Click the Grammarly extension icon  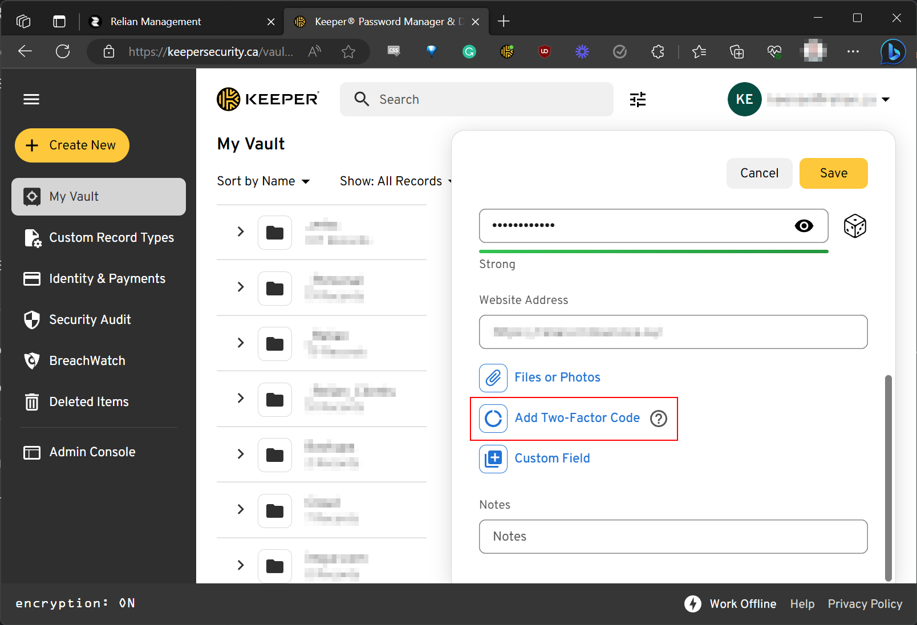pyautogui.click(x=469, y=52)
